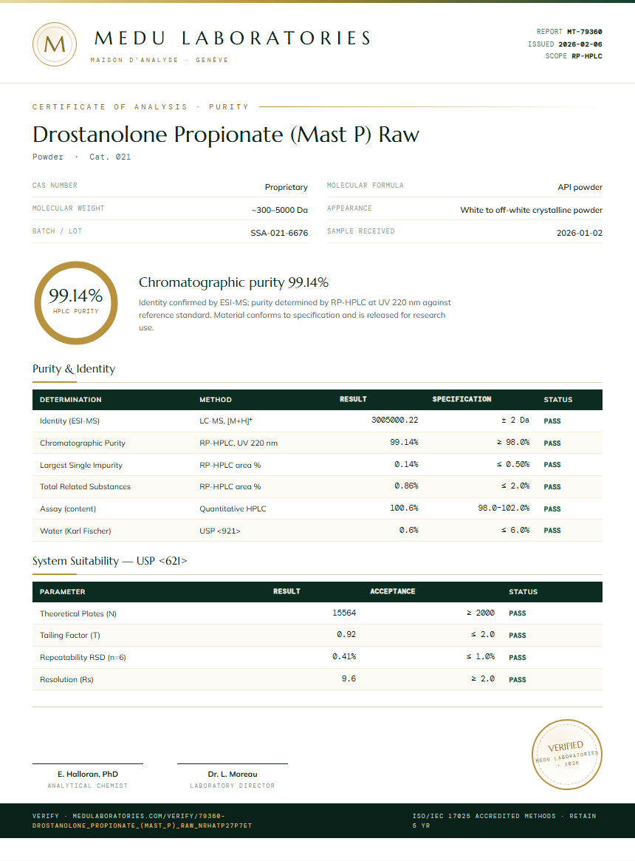Select the resolution result 9.6
The width and height of the screenshot is (635, 861).
tap(349, 679)
